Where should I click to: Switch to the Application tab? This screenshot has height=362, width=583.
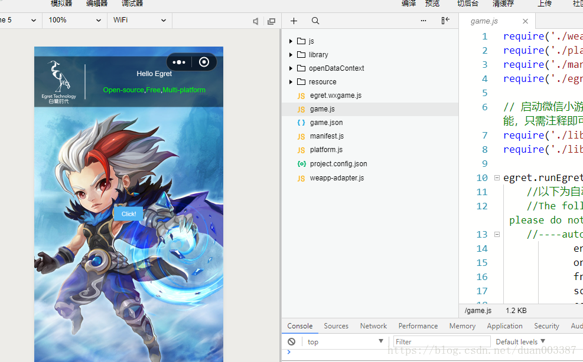click(504, 325)
